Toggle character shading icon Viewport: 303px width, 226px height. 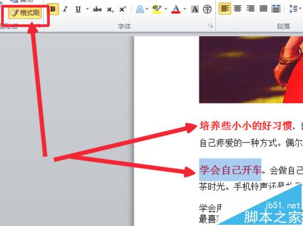pyautogui.click(x=195, y=9)
